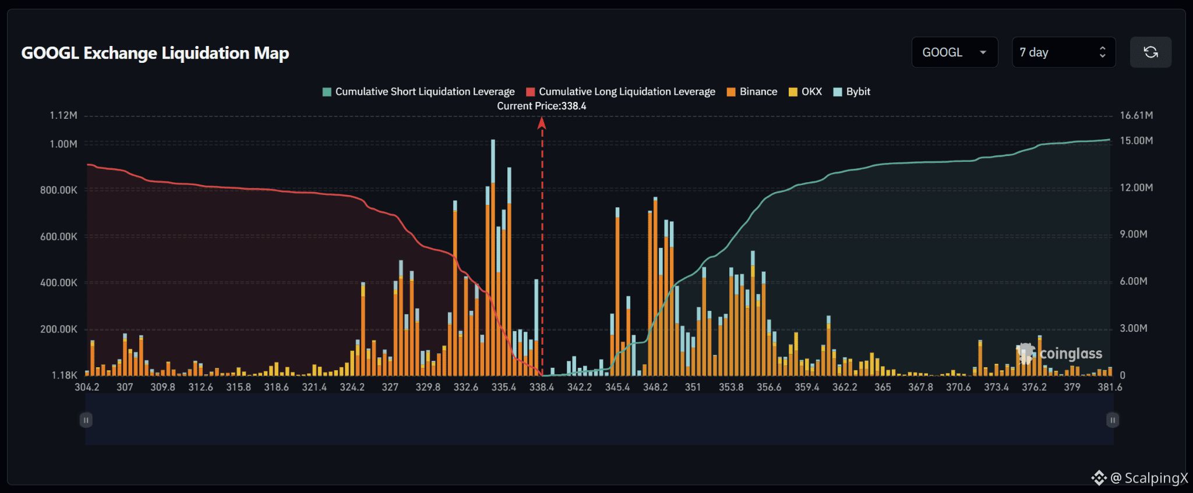
Task: Click the 304.2 price axis label
Action: [87, 387]
